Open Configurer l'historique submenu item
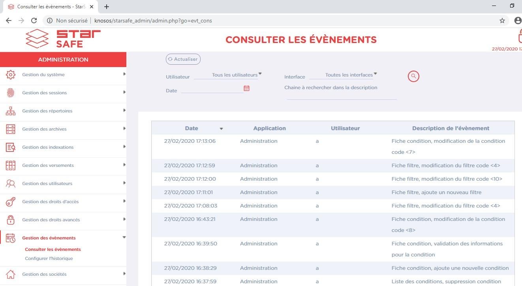 [x=49, y=258]
